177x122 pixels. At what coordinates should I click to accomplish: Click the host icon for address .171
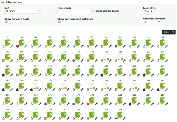(x=50, y=100)
